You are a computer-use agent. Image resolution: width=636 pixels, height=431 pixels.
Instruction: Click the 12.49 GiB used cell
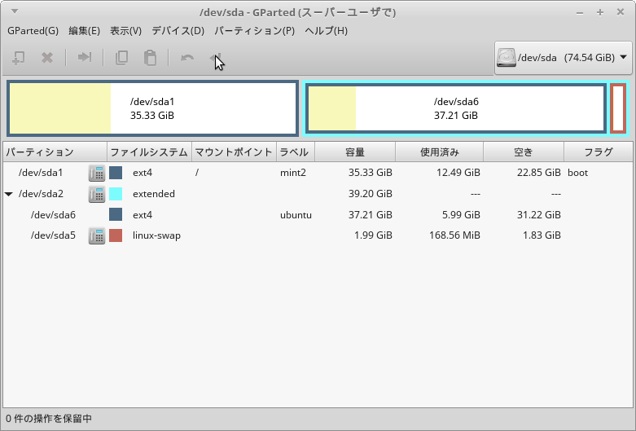tap(458, 173)
